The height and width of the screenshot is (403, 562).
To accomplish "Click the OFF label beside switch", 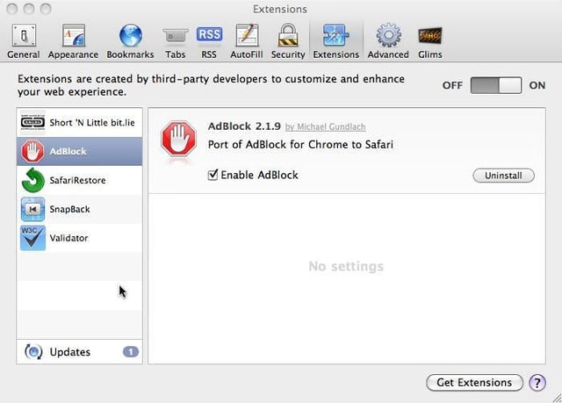I will point(452,85).
